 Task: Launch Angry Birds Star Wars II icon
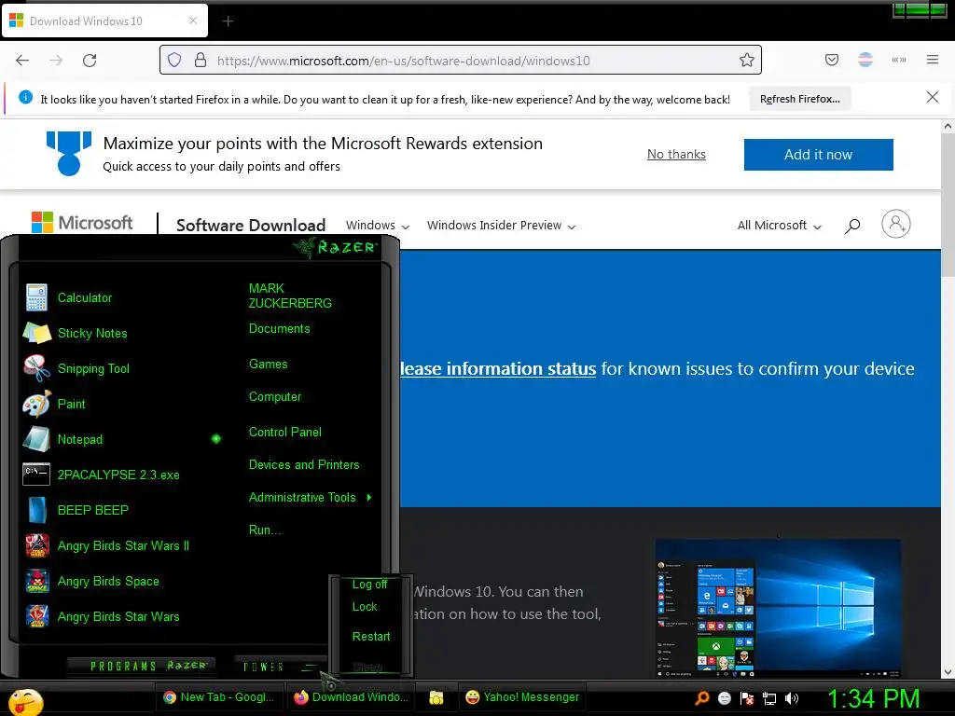(36, 545)
